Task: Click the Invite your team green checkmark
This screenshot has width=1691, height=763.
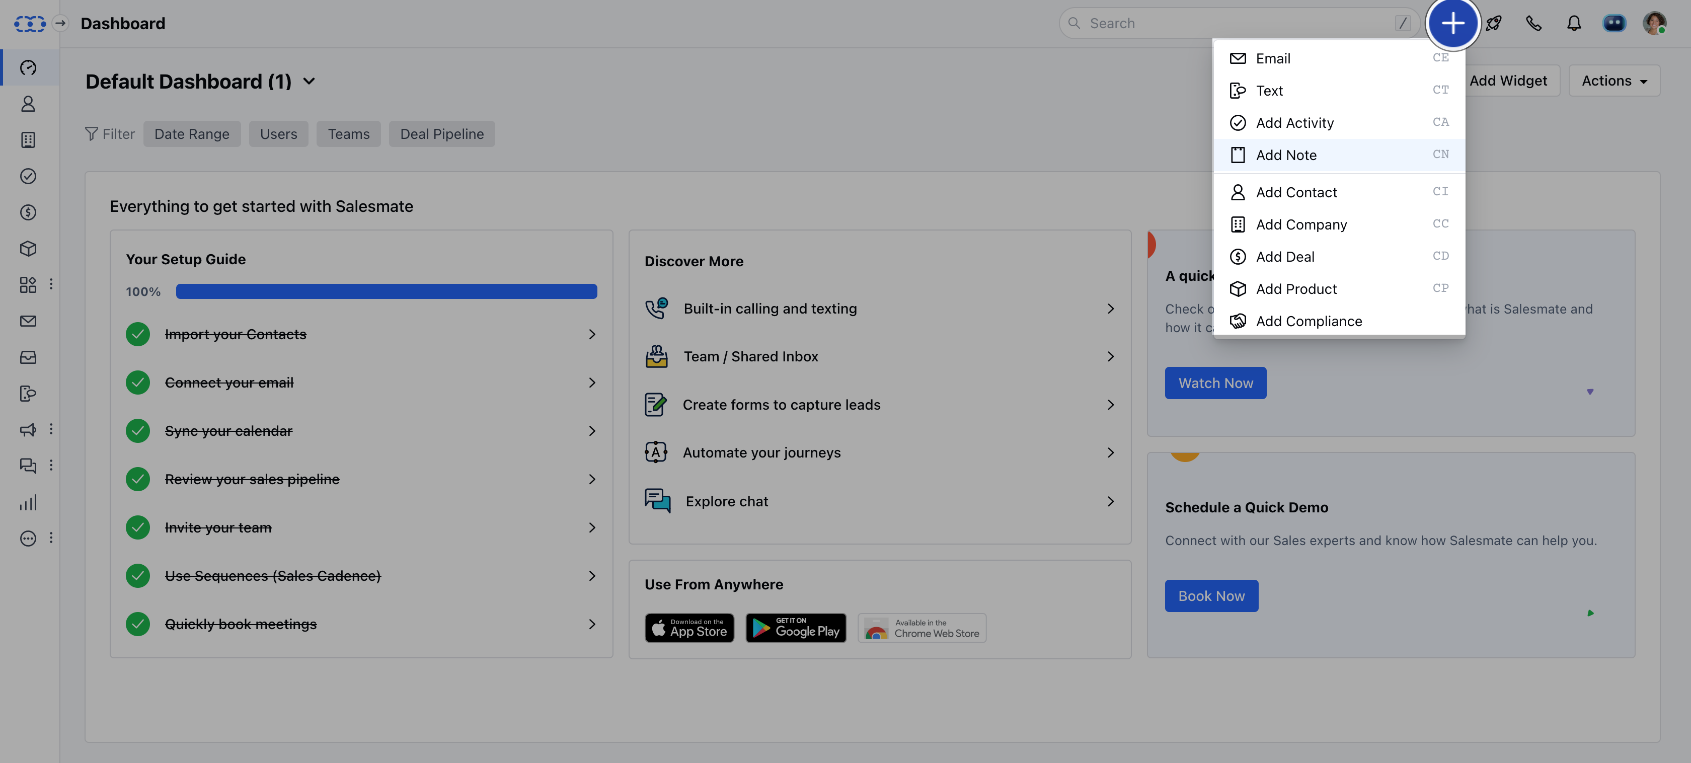Action: pos(138,527)
